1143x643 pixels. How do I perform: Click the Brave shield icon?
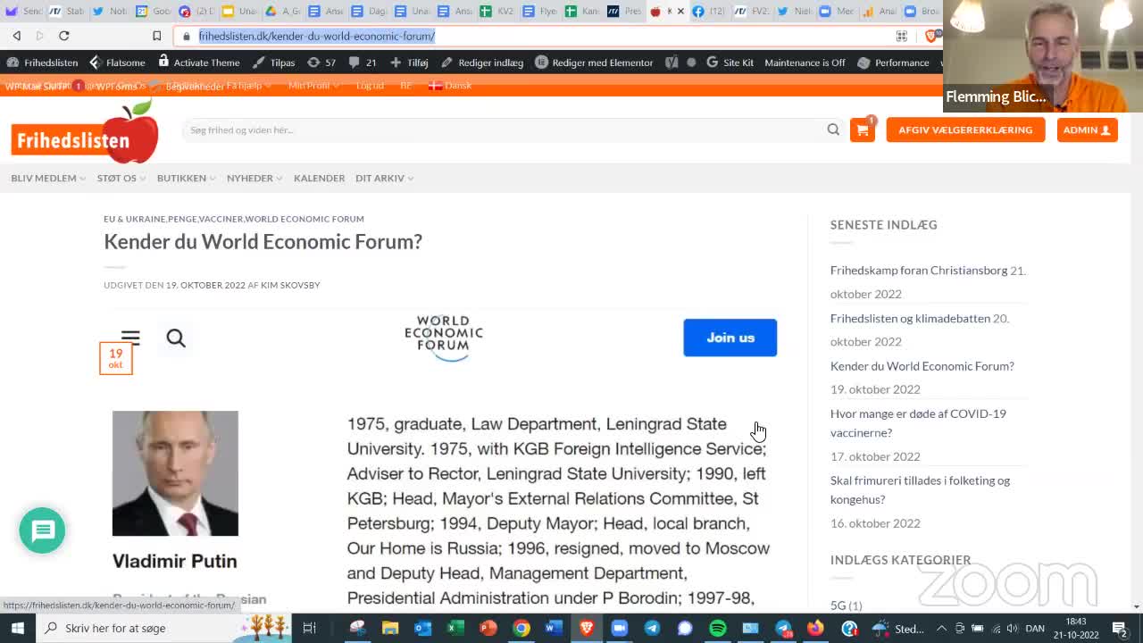[931, 36]
